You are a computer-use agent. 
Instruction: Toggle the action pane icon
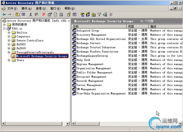75,15
